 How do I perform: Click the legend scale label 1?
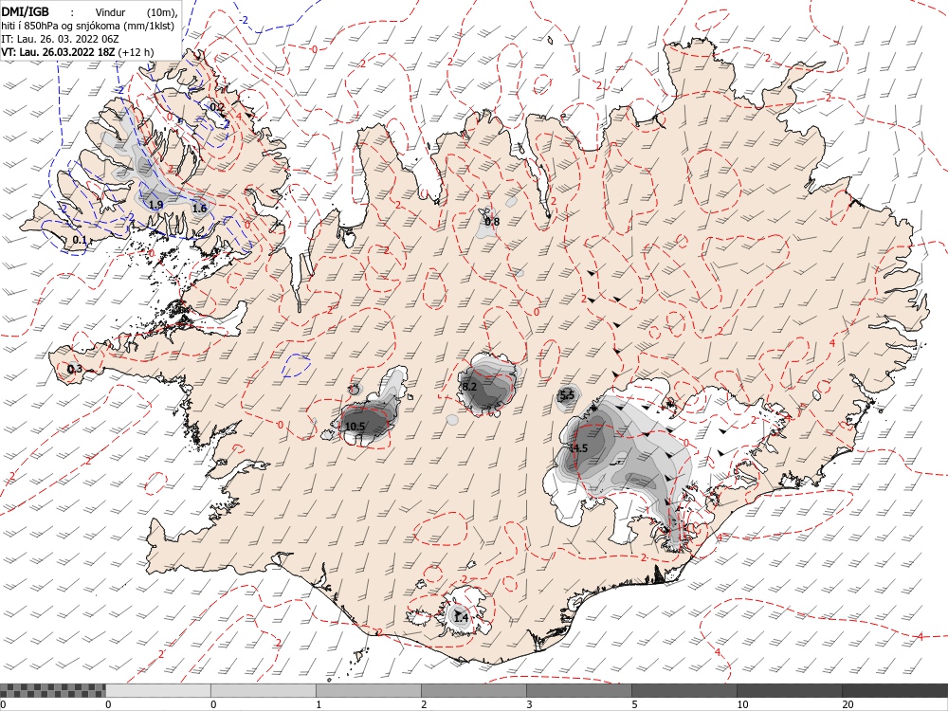click(319, 704)
